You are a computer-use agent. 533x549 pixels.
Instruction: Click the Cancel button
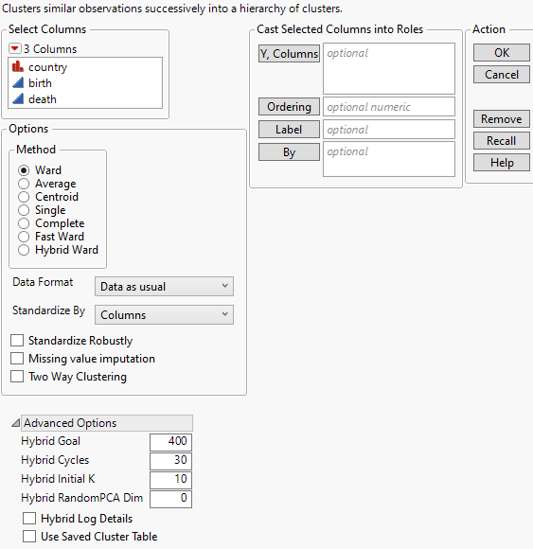click(502, 74)
